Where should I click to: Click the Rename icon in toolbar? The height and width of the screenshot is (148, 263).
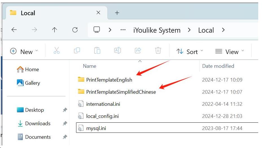[117, 51]
